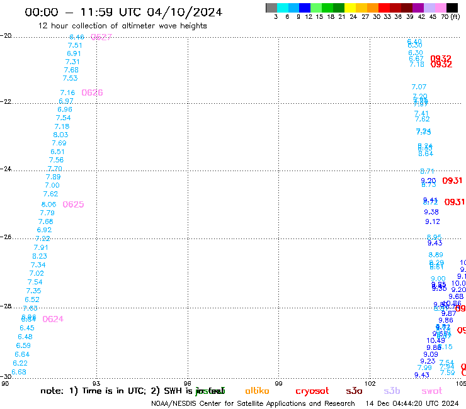Pick the orange legend swatch
Viewport: 466px width, 409px height.
(x=373, y=8)
